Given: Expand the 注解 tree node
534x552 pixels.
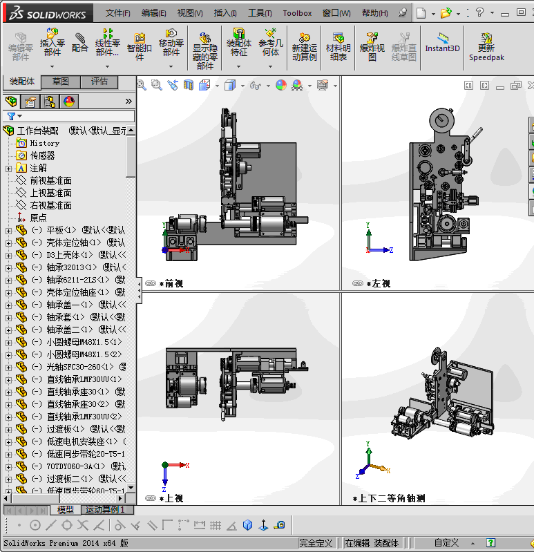Looking at the screenshot, I should pos(8,169).
